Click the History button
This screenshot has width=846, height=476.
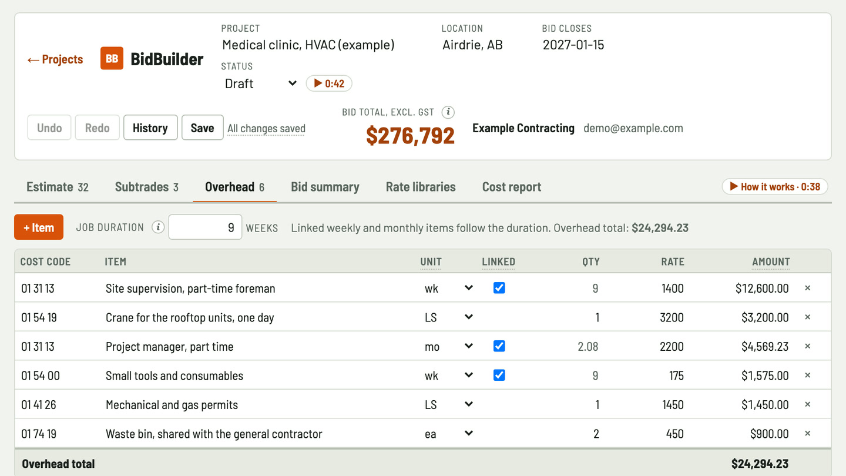(x=150, y=128)
